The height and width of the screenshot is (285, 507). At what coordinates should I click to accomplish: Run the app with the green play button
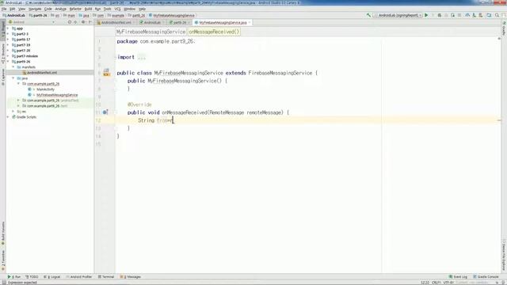coord(426,15)
